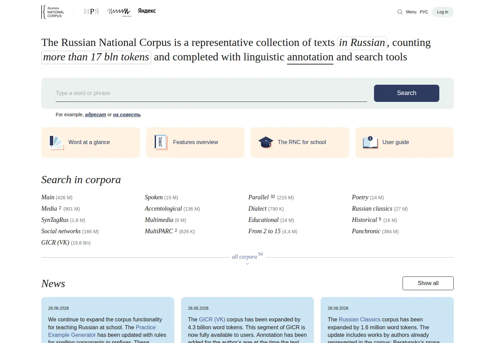Open the GICR (VK) corpus
Image resolution: width=495 pixels, height=343 pixels.
pyautogui.click(x=55, y=243)
